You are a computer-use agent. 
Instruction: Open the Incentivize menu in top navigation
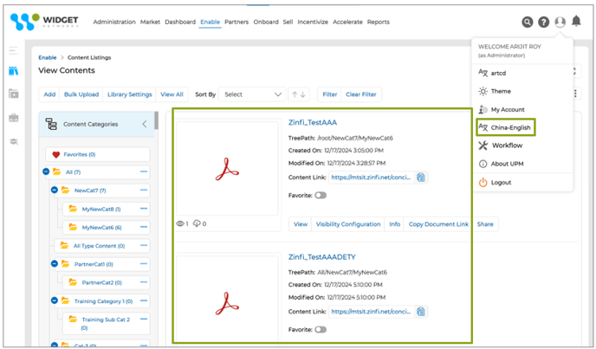pos(312,23)
